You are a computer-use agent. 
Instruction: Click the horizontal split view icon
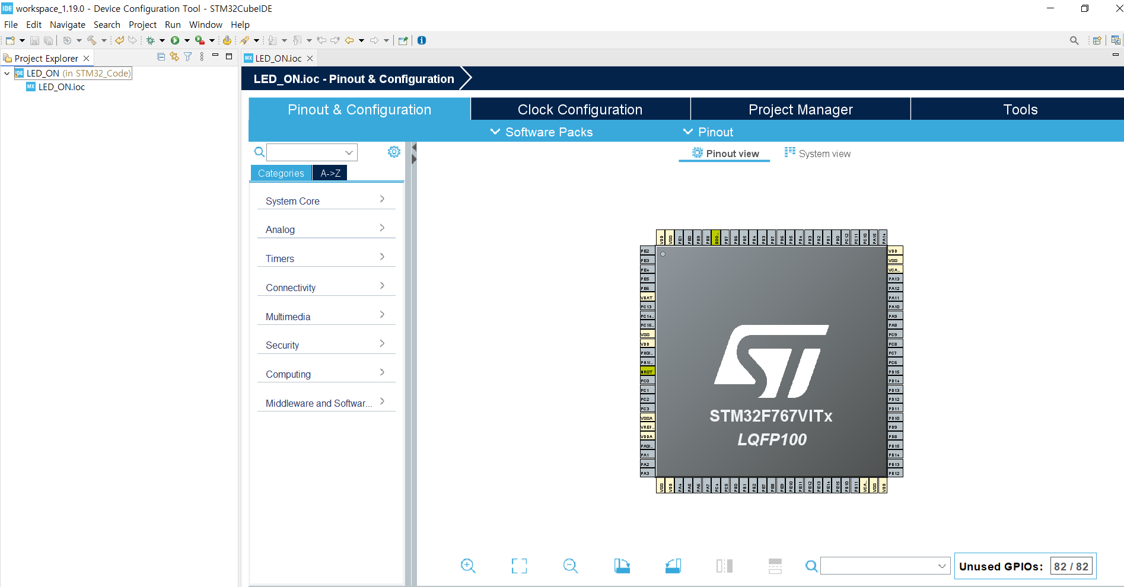(775, 566)
